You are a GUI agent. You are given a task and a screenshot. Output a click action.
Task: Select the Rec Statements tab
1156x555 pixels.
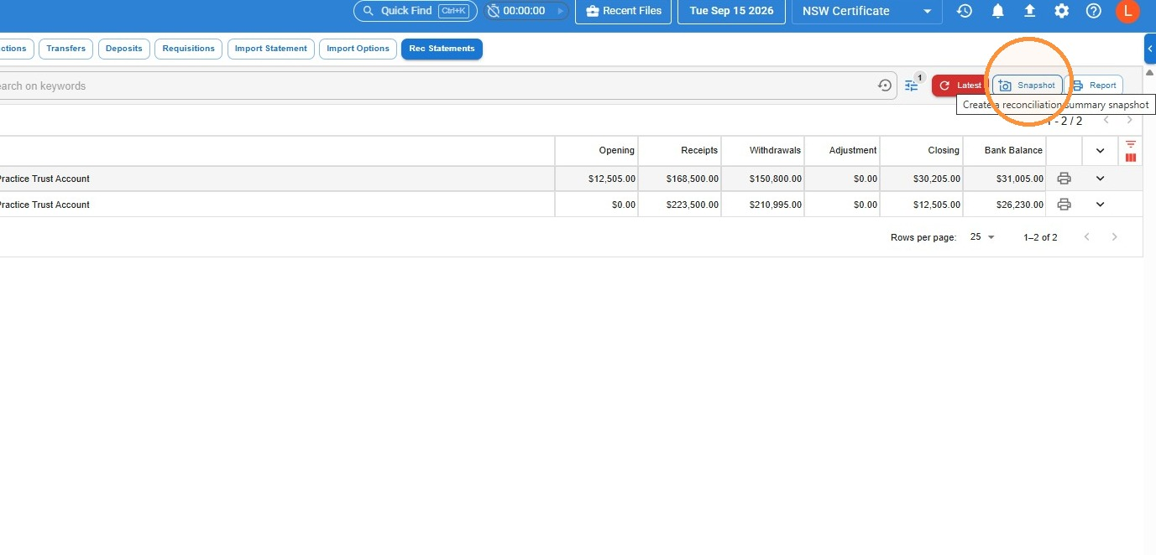point(442,49)
